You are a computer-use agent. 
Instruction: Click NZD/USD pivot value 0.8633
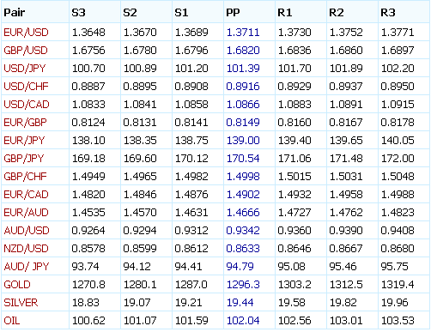tap(243, 249)
